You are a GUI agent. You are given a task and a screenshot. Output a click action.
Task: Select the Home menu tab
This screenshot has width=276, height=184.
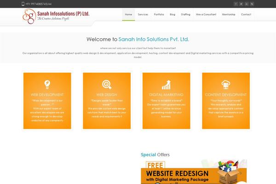(128, 15)
